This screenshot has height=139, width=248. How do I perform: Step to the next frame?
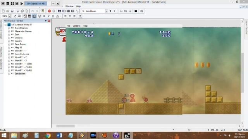(x=17, y=3)
